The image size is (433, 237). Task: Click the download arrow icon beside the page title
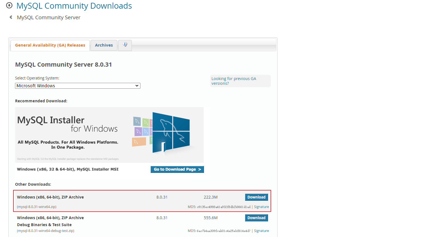point(9,5)
